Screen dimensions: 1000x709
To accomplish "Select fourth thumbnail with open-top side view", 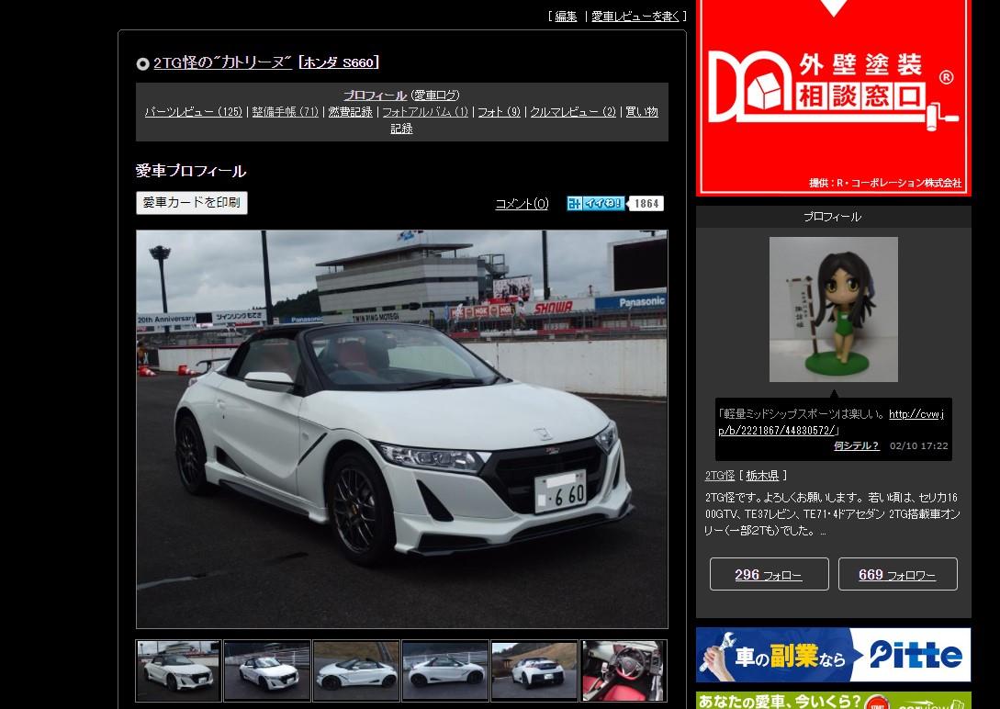I will 445,671.
